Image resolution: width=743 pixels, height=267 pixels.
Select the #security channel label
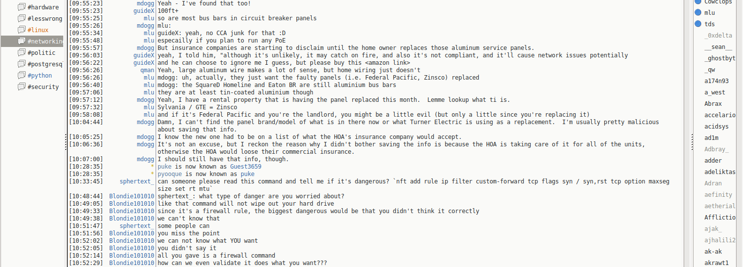pyautogui.click(x=43, y=87)
